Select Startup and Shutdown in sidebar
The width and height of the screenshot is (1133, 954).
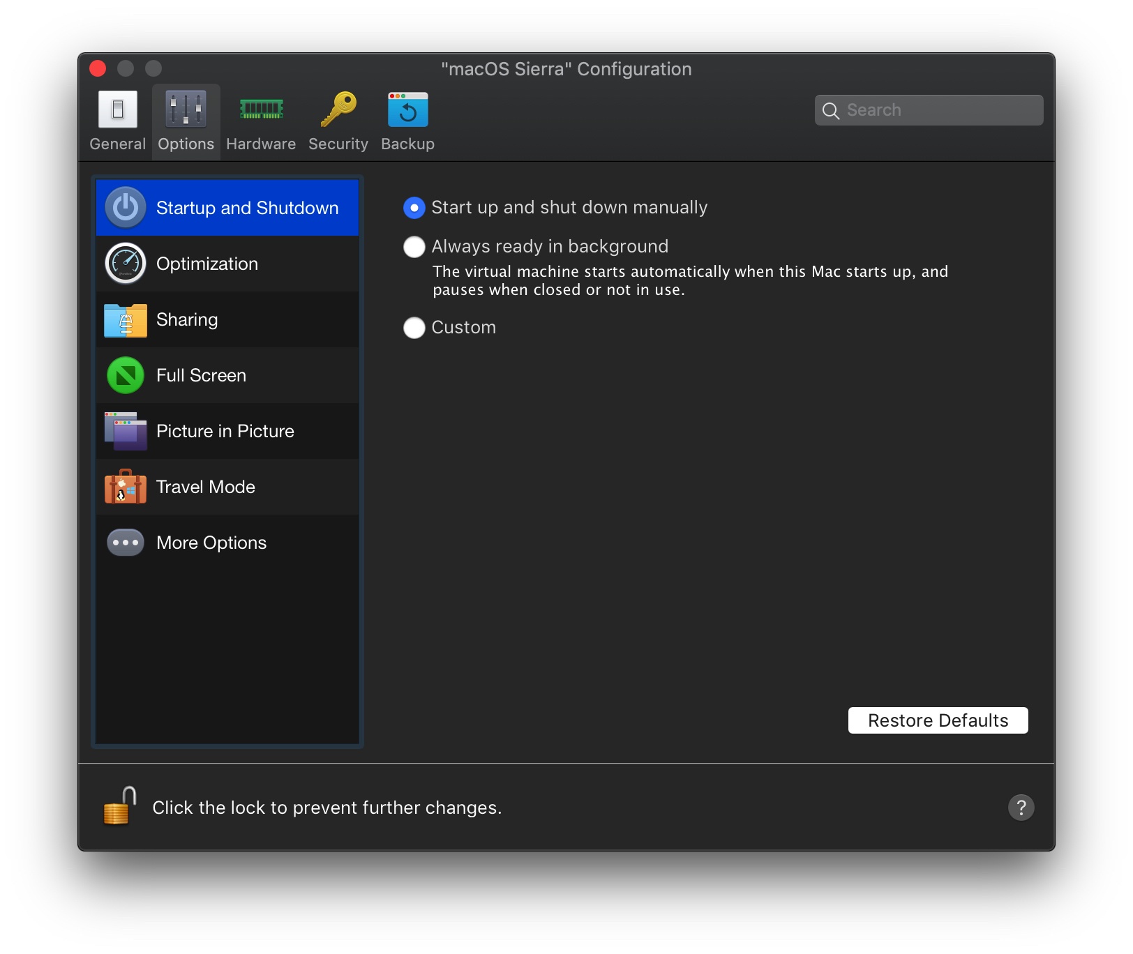click(x=227, y=208)
